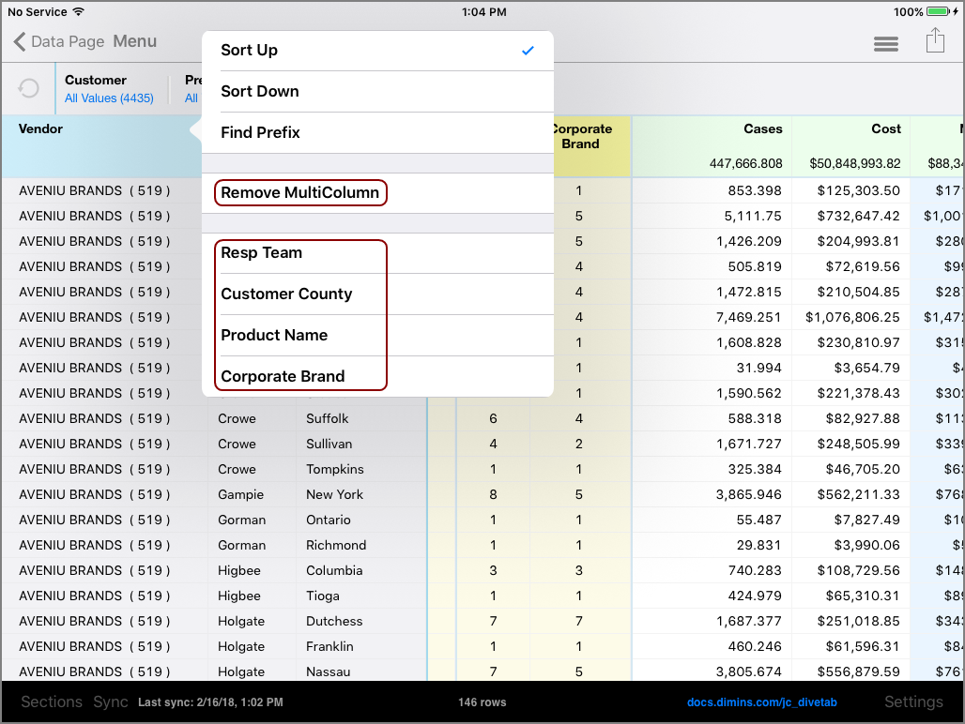Choose Sort Down option

pyautogui.click(x=376, y=92)
